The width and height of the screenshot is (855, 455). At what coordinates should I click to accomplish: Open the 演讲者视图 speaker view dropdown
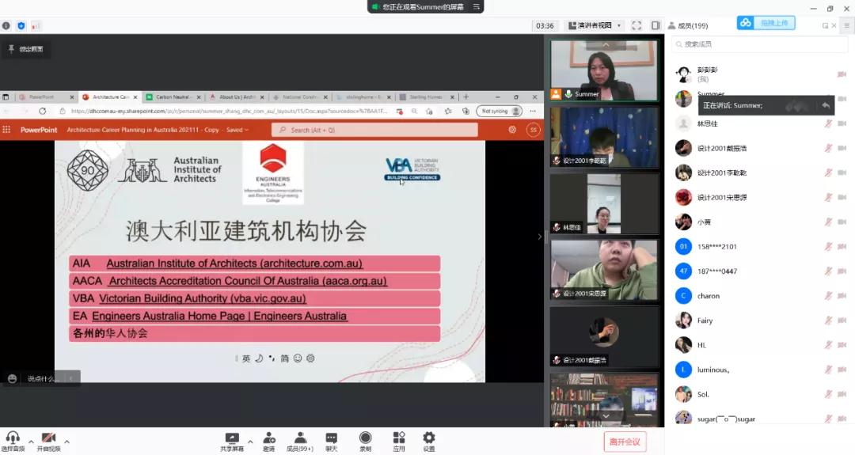595,25
